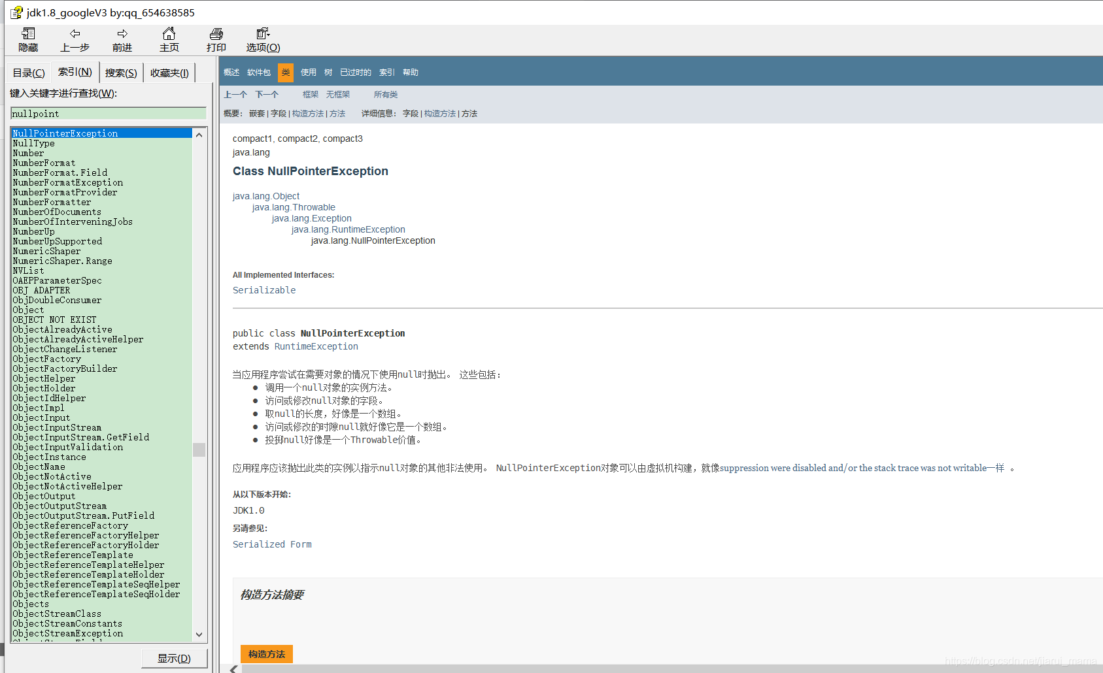Open the 使用 usage nav item

309,73
